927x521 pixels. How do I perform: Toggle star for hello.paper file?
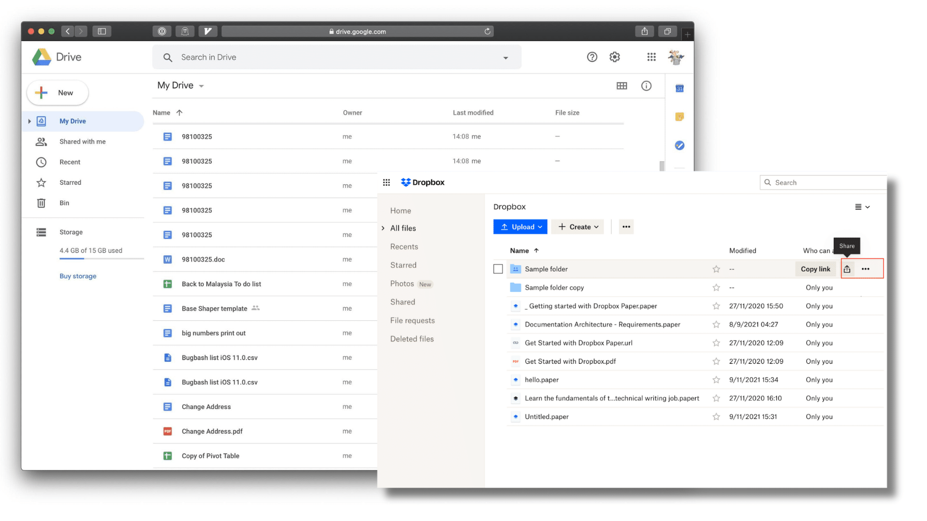716,379
